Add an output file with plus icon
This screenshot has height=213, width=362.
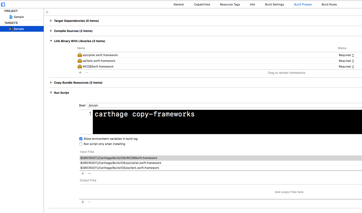tap(83, 202)
